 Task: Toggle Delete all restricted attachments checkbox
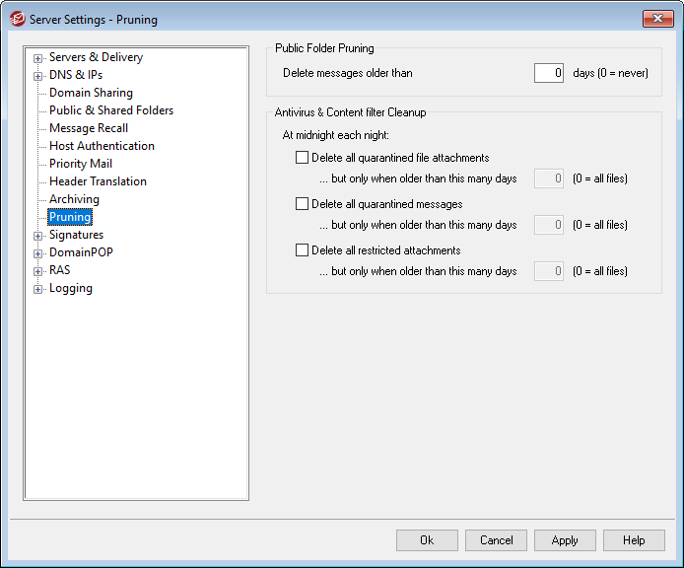[x=302, y=250]
